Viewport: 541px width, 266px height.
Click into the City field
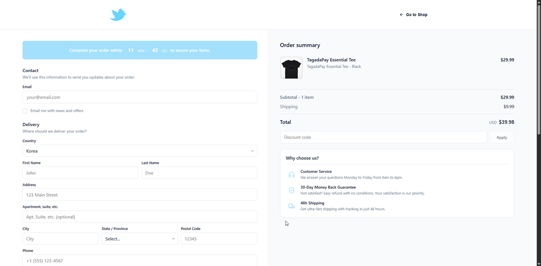tap(60, 239)
